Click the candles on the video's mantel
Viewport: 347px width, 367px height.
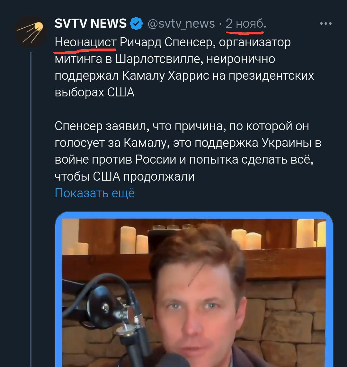(135, 240)
